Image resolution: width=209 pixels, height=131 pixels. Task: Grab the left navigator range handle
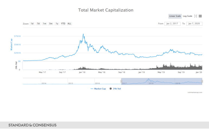tap(121, 81)
